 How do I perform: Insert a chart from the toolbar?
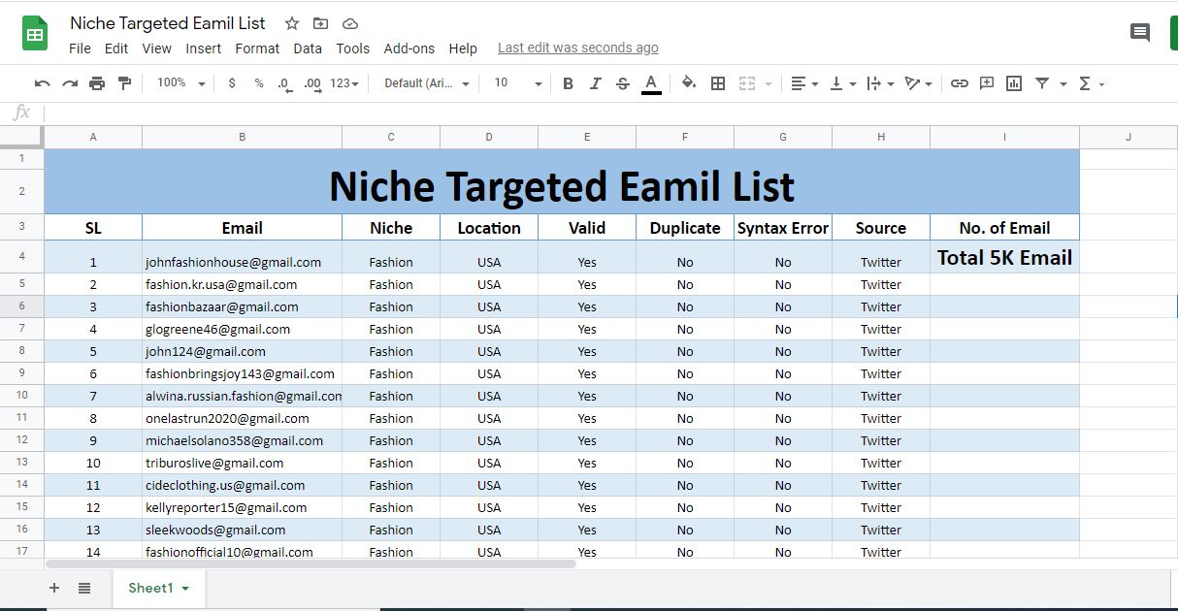(1013, 83)
